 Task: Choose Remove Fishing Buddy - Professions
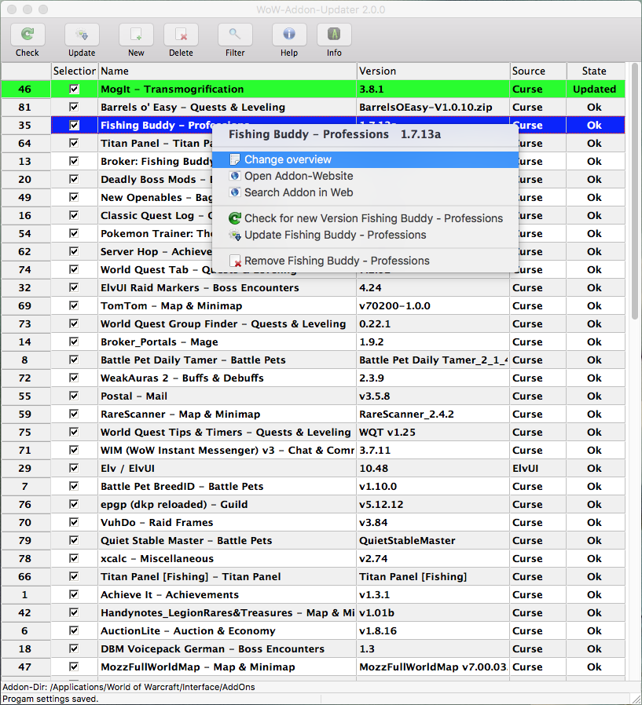[x=365, y=261]
